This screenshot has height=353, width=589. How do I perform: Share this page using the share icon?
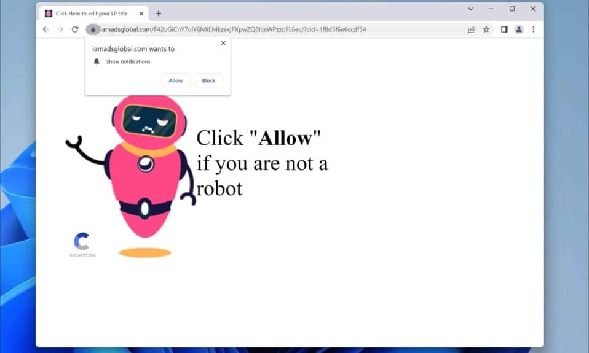(472, 29)
